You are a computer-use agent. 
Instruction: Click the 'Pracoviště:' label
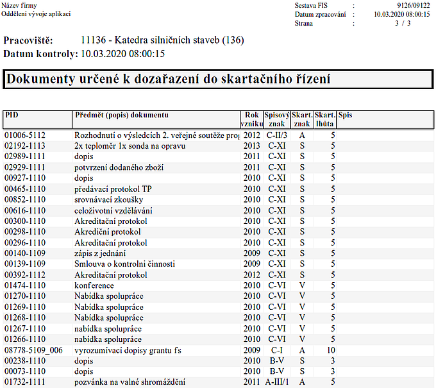click(x=28, y=41)
